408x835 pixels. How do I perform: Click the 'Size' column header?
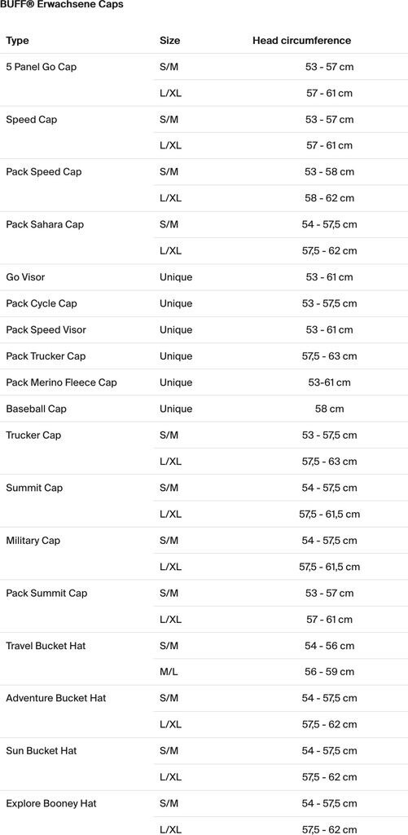click(x=169, y=41)
